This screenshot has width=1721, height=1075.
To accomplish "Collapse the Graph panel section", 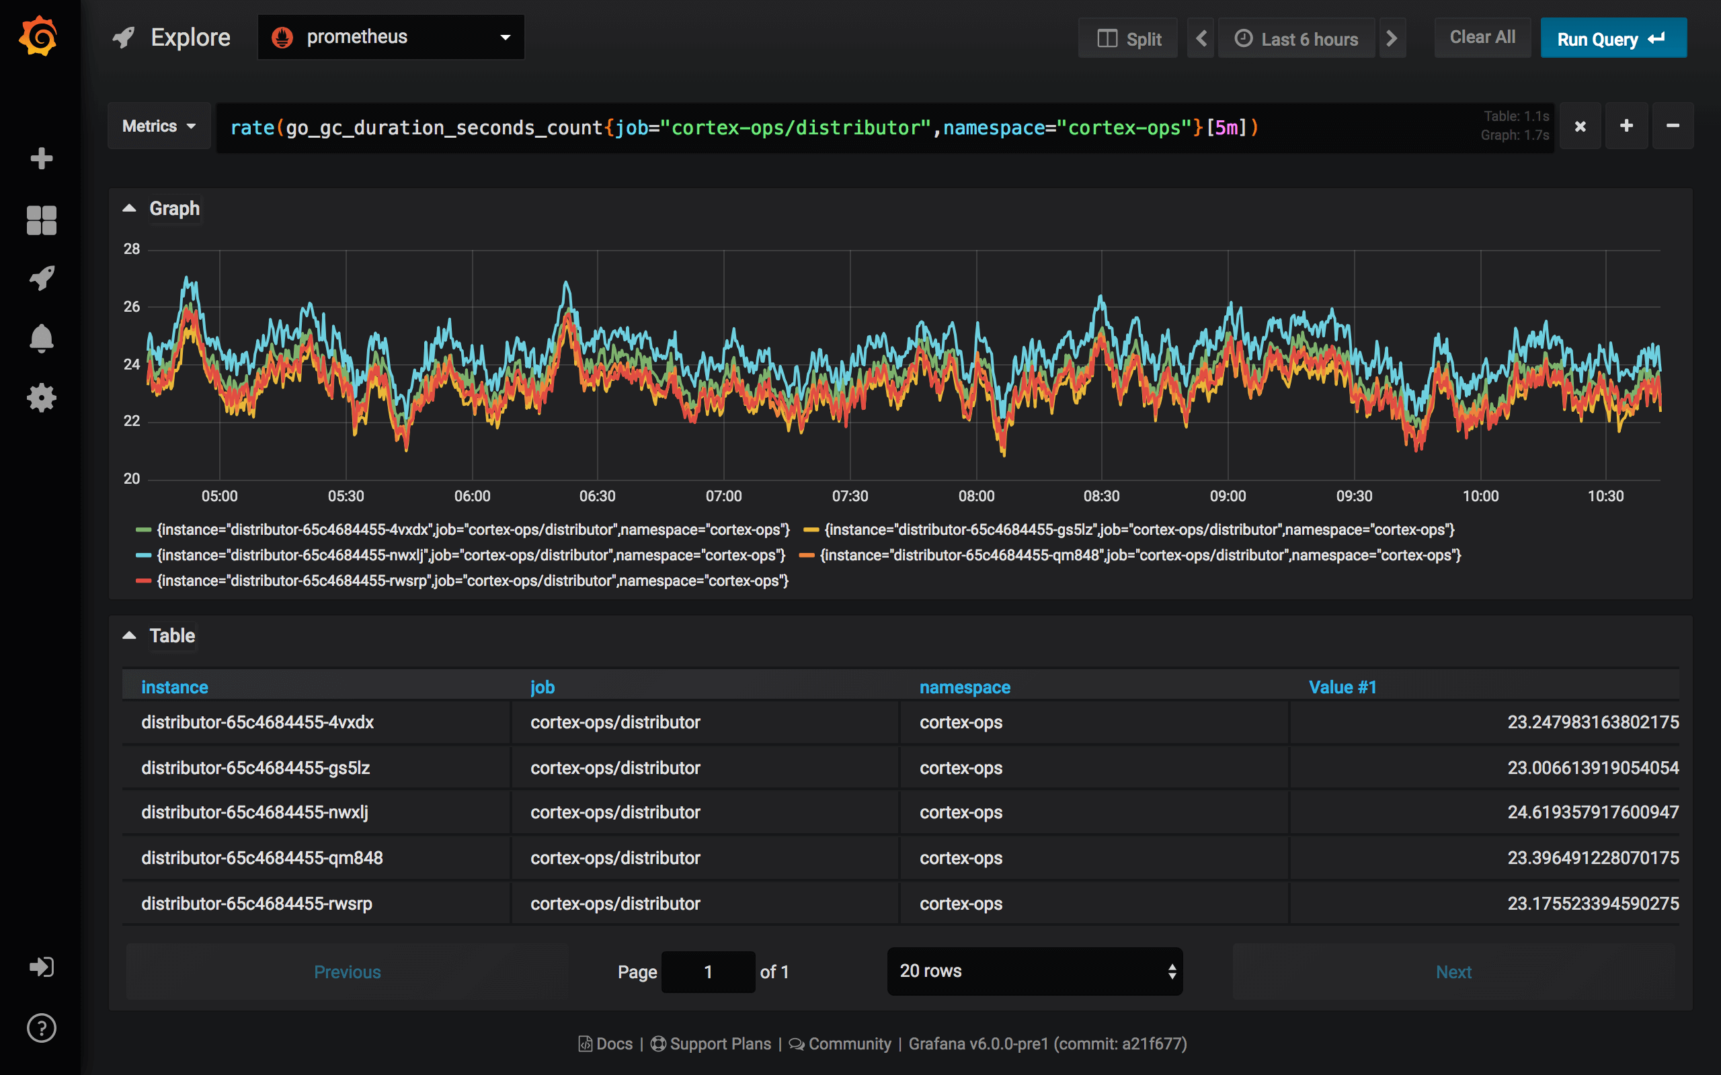I will (132, 208).
